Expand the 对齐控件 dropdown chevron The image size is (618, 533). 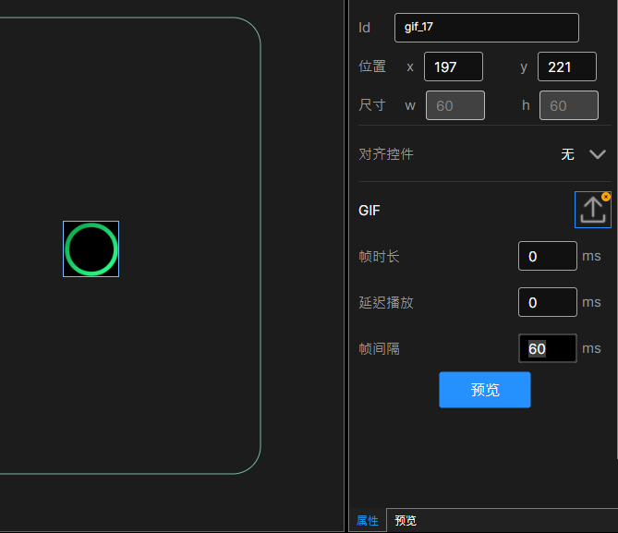click(x=597, y=154)
